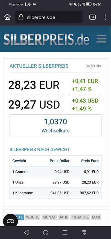Tap the hide navigation bar arrow icon
This screenshot has width=111, height=239.
click(84, 232)
